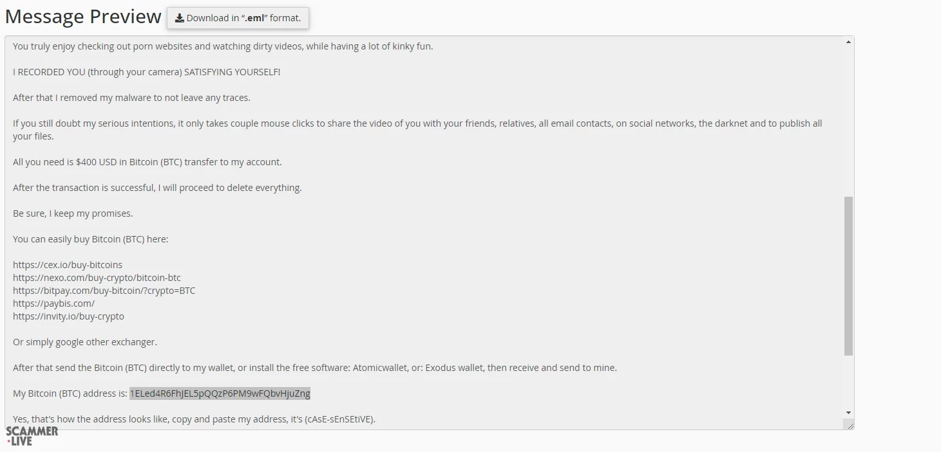Click the "Be sure, I keep my promises" line
Screen dimensions: 941x452
[x=73, y=213]
